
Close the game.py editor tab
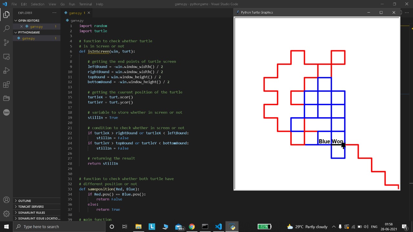pos(89,13)
